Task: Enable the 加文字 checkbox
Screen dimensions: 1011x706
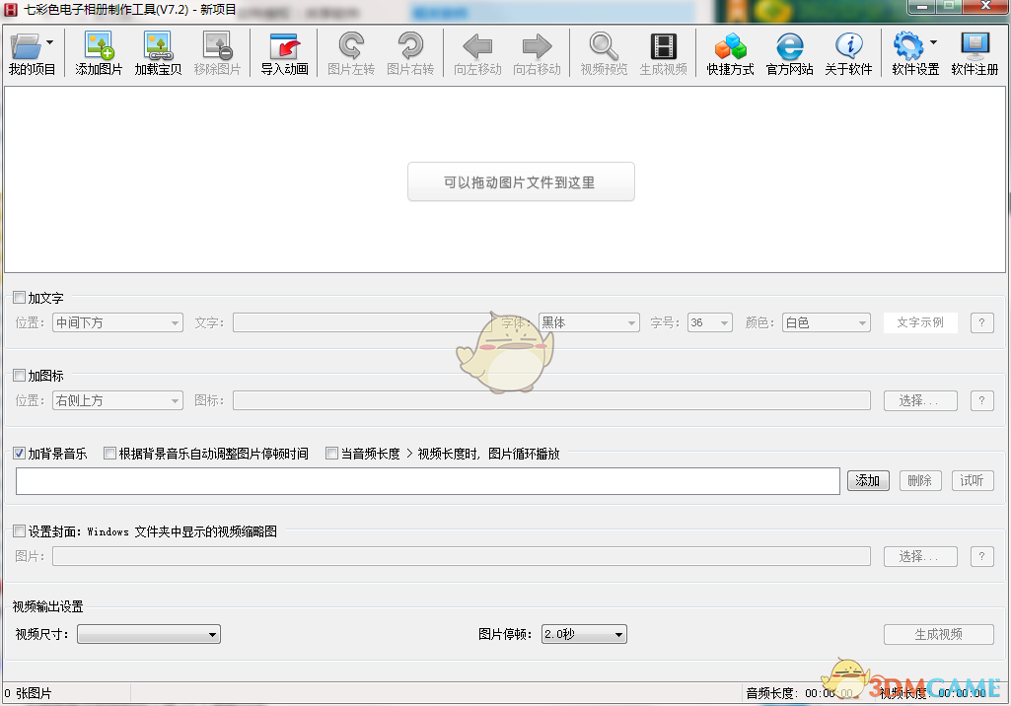Action: [19, 298]
